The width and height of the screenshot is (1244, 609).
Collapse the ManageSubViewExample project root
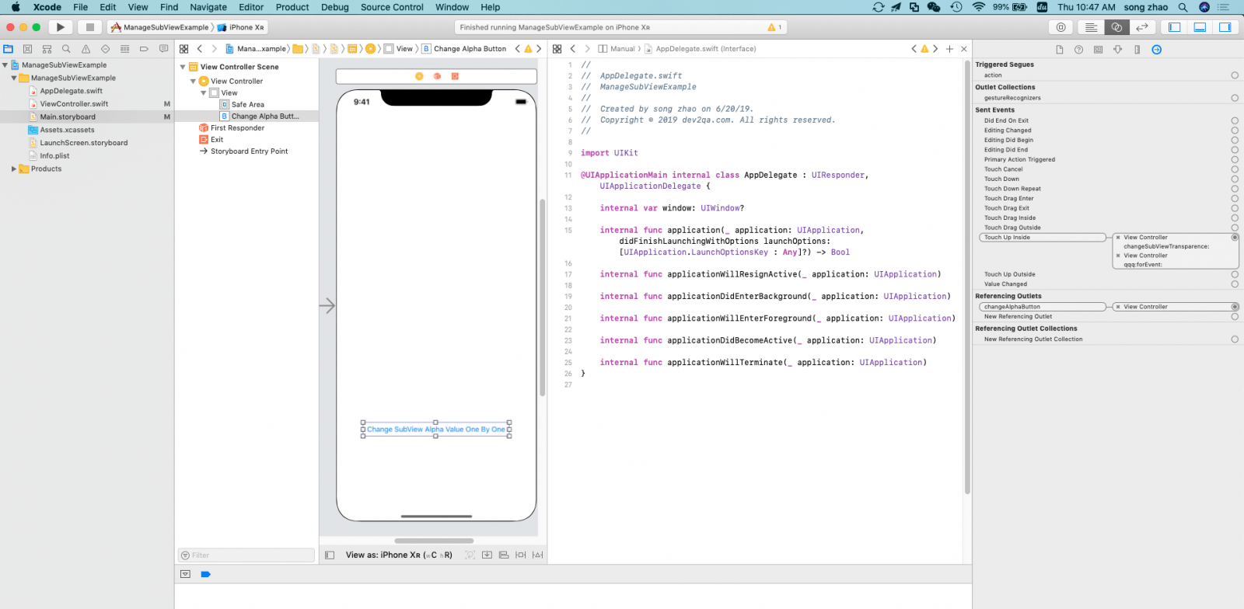coord(5,65)
